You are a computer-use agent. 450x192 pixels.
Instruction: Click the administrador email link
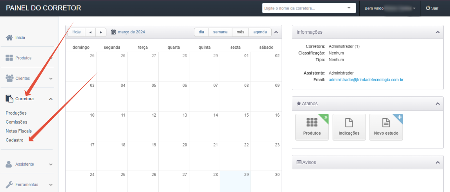click(x=366, y=80)
